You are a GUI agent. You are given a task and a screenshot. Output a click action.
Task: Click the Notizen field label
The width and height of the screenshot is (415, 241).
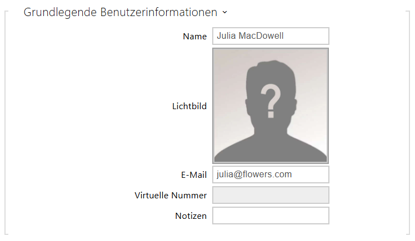[191, 216]
